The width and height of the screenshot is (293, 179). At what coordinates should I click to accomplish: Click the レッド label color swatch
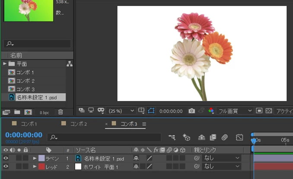coord(41,166)
